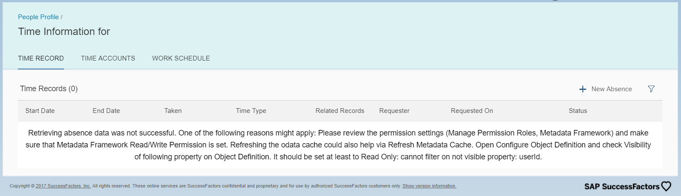Click the Status column header
Viewport: 681px width, 196px height.
click(x=578, y=111)
